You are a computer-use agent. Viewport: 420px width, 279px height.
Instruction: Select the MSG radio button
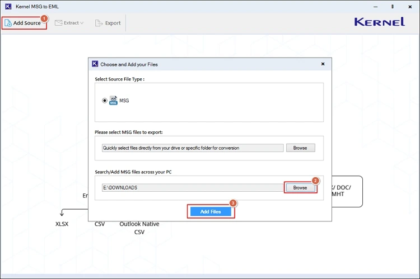click(105, 101)
